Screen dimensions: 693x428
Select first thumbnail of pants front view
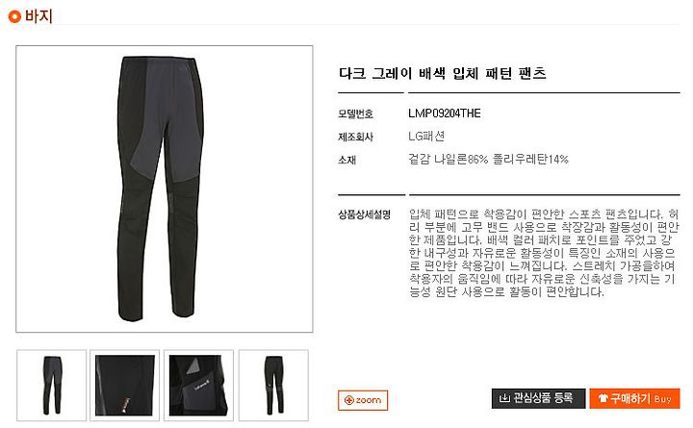click(x=52, y=385)
